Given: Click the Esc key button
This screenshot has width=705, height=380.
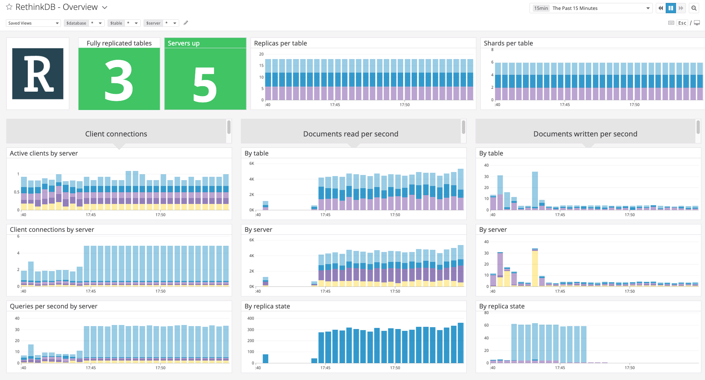Looking at the screenshot, I should (x=682, y=23).
